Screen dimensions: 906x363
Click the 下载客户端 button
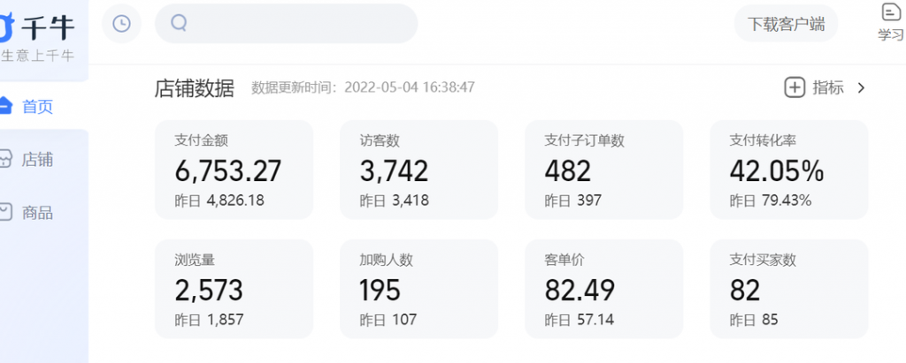click(786, 24)
